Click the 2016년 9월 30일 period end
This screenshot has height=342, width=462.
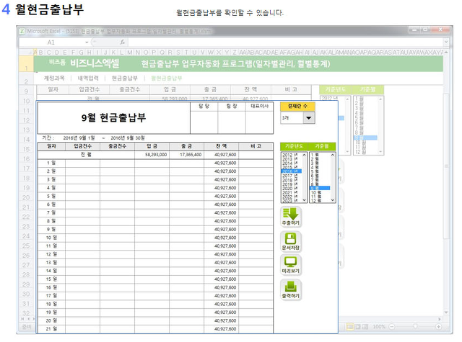[x=128, y=138]
